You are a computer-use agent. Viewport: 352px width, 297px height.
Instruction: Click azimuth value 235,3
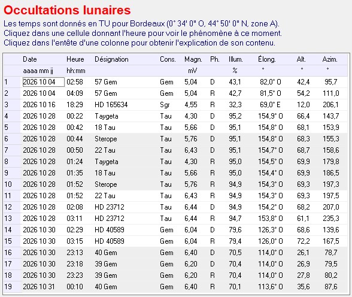point(331,219)
